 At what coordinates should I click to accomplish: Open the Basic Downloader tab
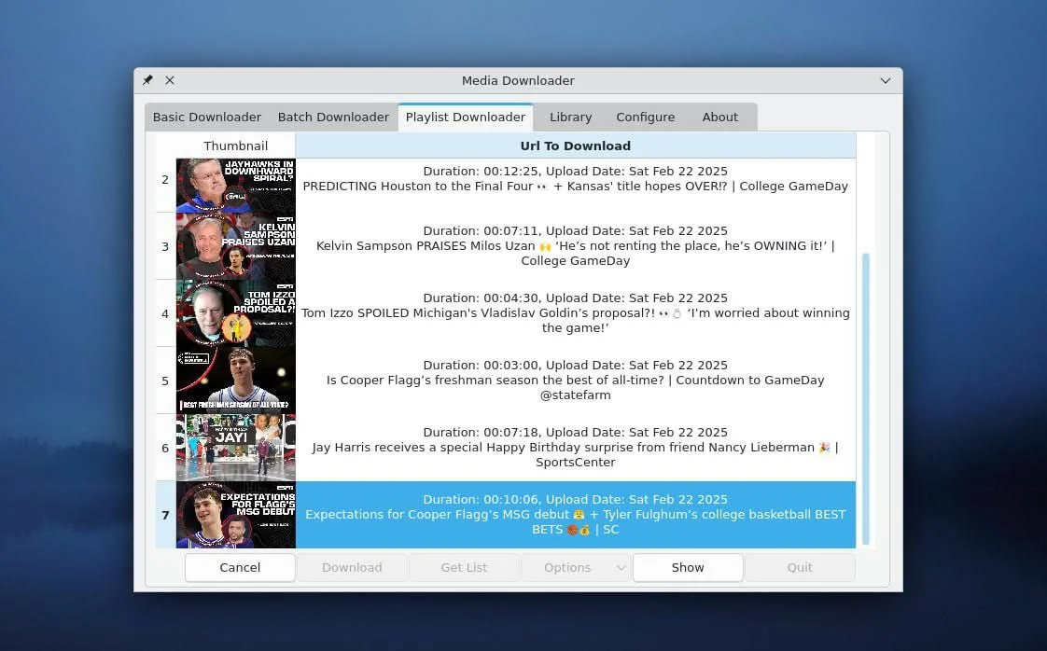tap(206, 118)
